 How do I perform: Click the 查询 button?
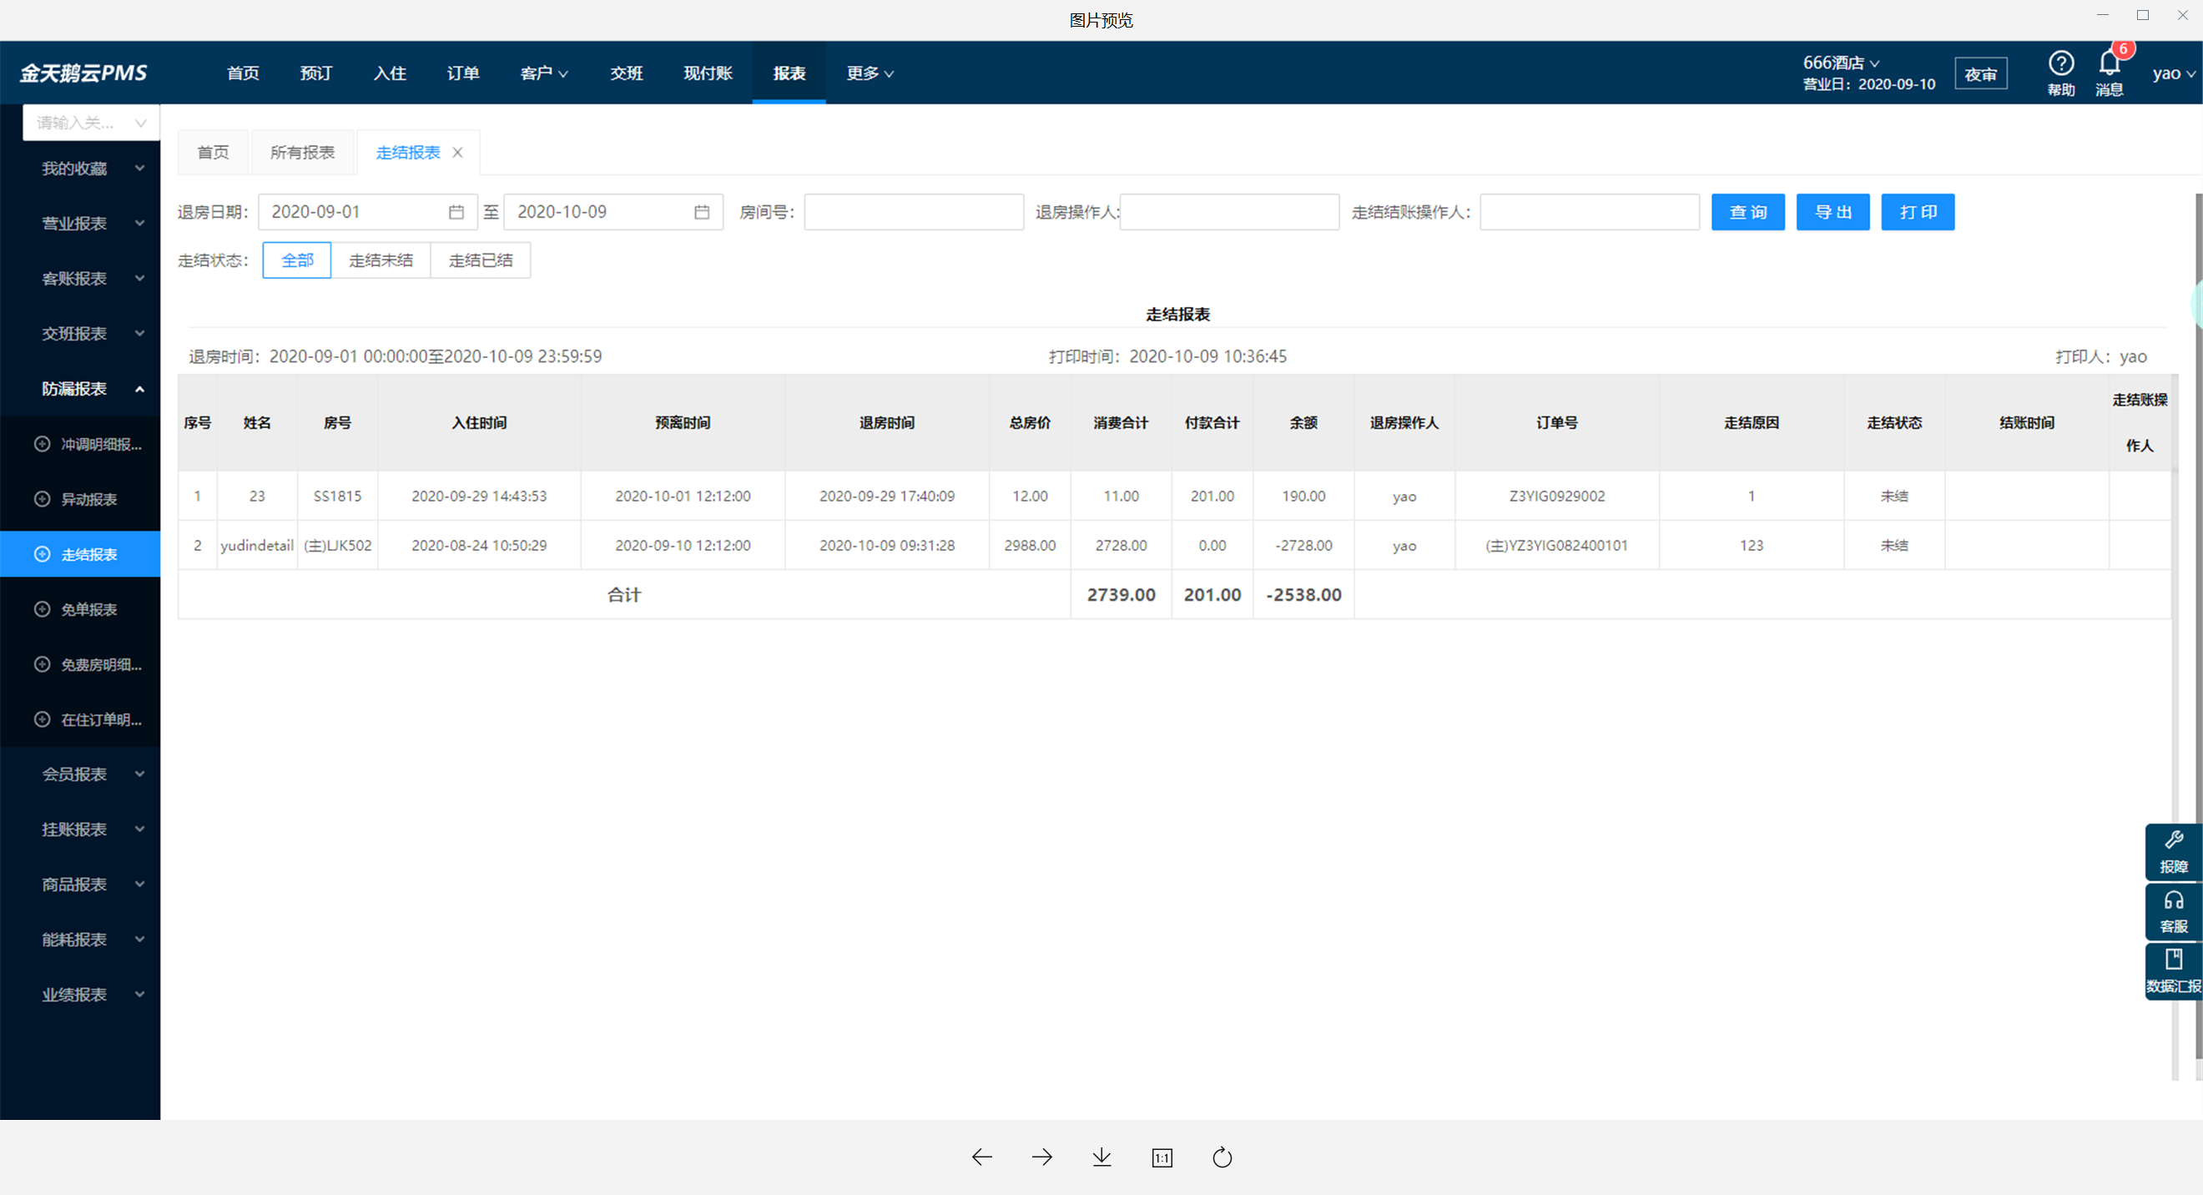(x=1747, y=212)
